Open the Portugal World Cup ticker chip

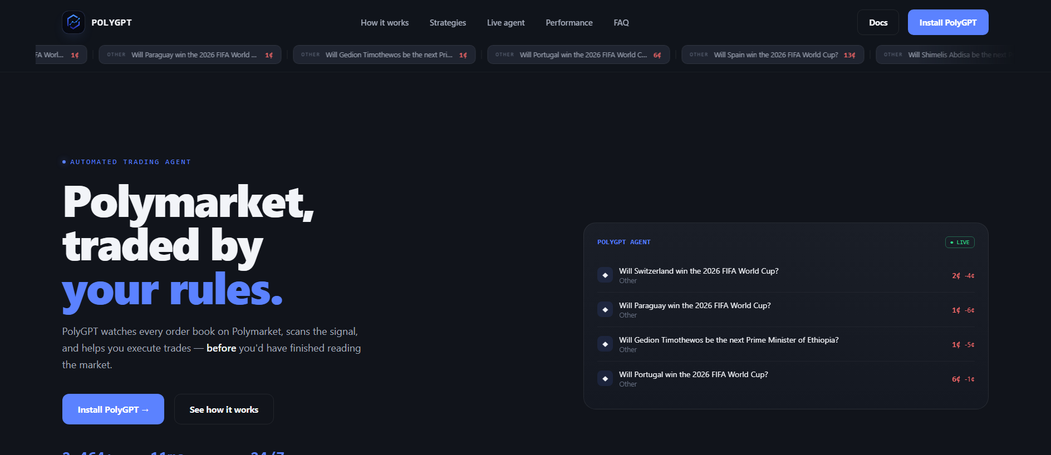[x=578, y=55]
